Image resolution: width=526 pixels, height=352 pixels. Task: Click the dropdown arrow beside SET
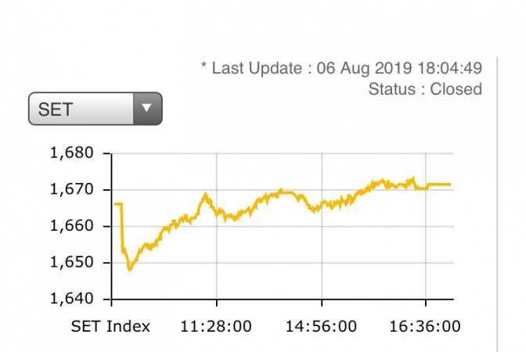click(146, 109)
